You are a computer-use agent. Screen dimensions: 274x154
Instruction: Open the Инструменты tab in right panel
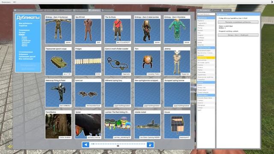tap(204, 10)
